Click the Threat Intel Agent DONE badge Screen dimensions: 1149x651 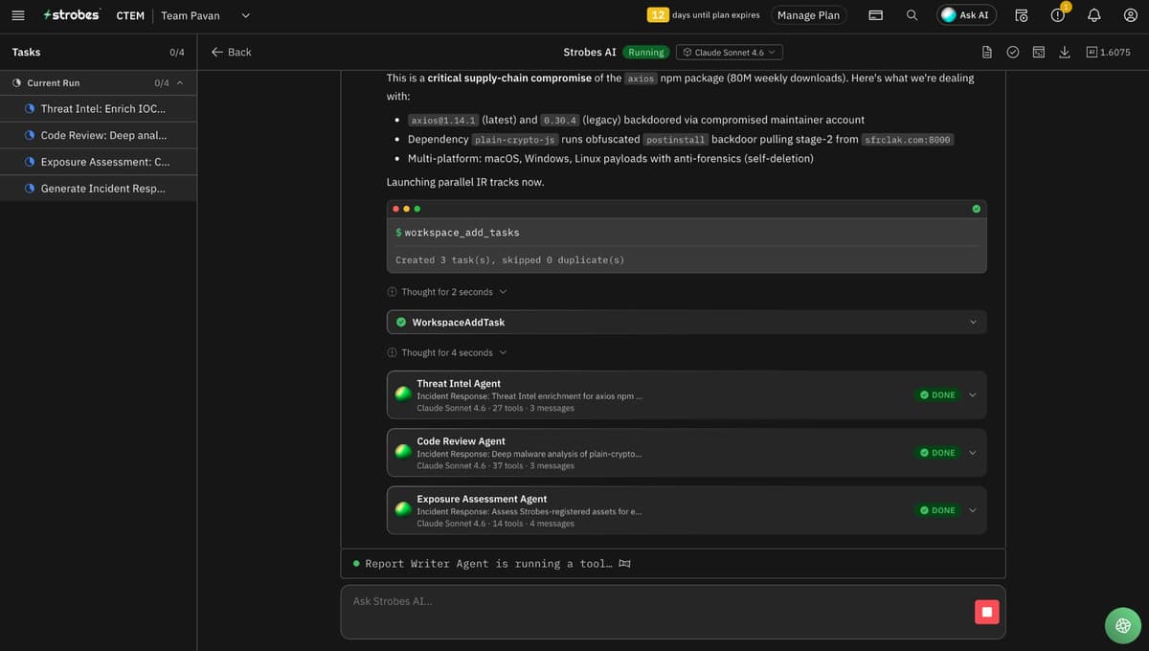pos(937,395)
